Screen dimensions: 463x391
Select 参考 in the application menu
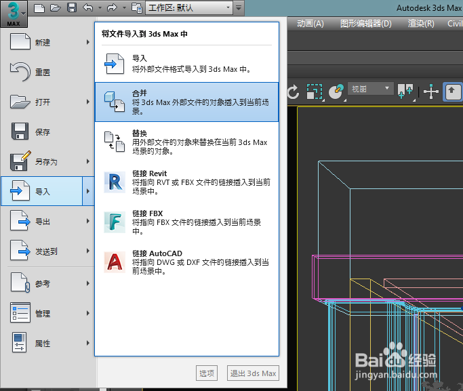(47, 283)
